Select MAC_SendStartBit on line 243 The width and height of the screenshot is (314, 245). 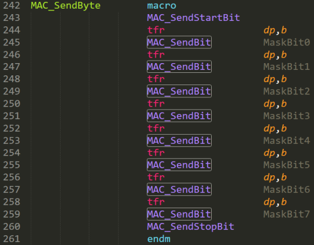(193, 18)
